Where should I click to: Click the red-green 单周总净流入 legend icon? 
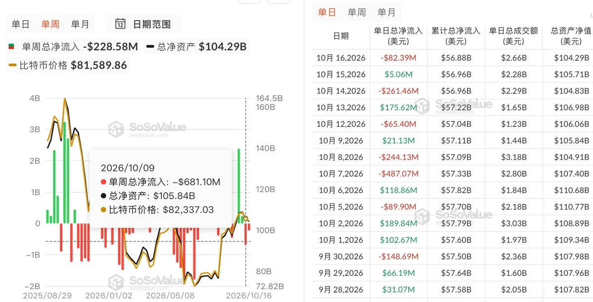click(x=11, y=47)
